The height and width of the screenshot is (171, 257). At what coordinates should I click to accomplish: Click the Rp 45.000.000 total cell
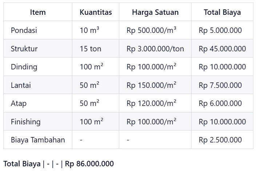[222, 49]
